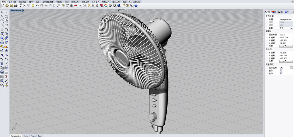Browse wallpaper file with the ellipsis button
This screenshot has width=294, height=137.
point(291,68)
